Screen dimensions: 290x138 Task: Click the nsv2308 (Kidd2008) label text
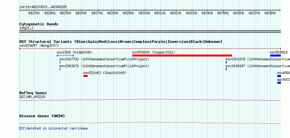click(x=74, y=52)
